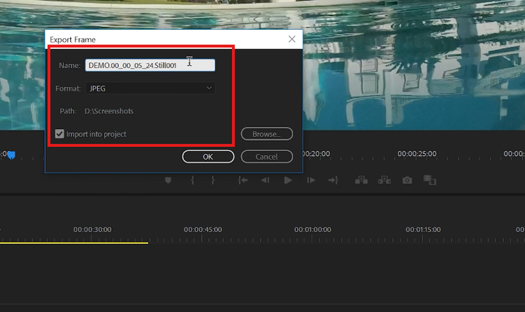
Task: Step forward one frame
Action: [x=311, y=180]
